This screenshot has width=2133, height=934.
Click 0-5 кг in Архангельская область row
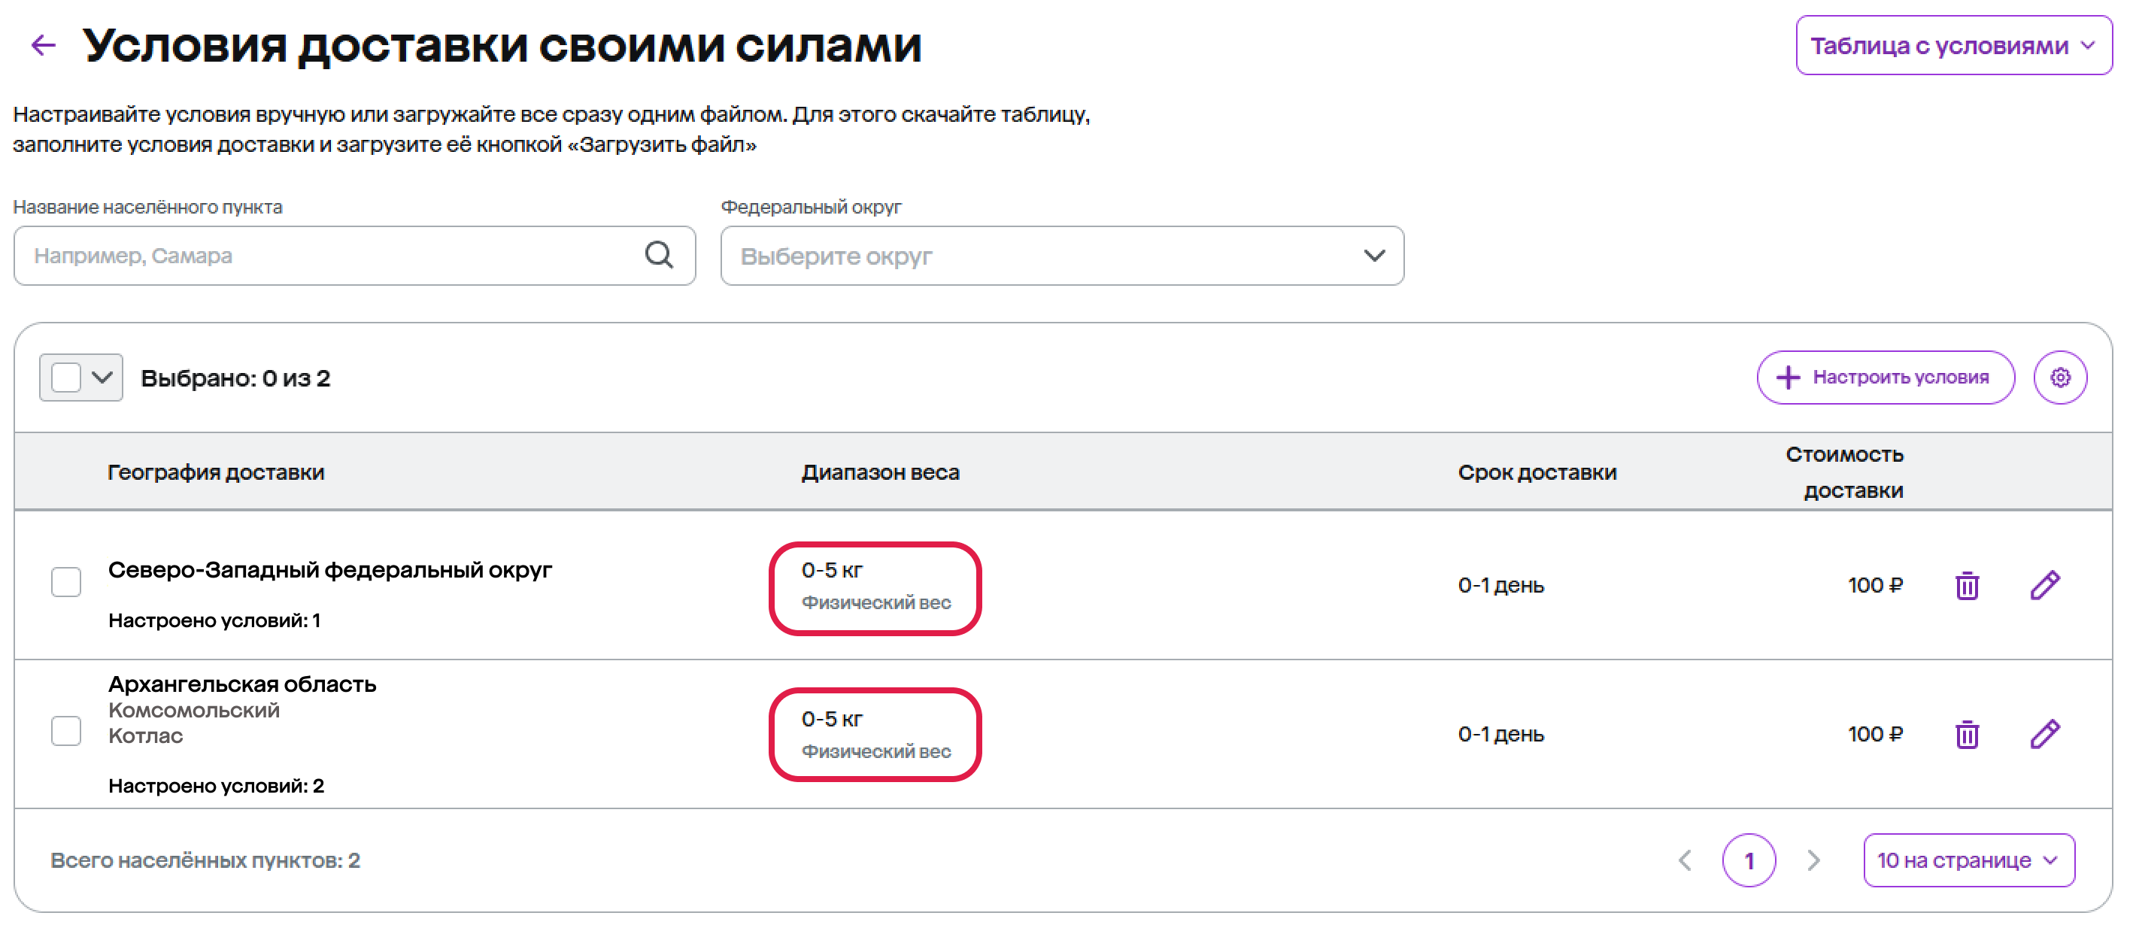pos(831,719)
